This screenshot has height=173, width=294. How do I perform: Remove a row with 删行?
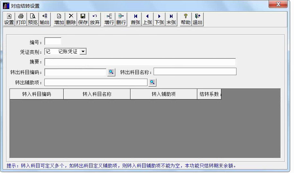click(x=121, y=19)
